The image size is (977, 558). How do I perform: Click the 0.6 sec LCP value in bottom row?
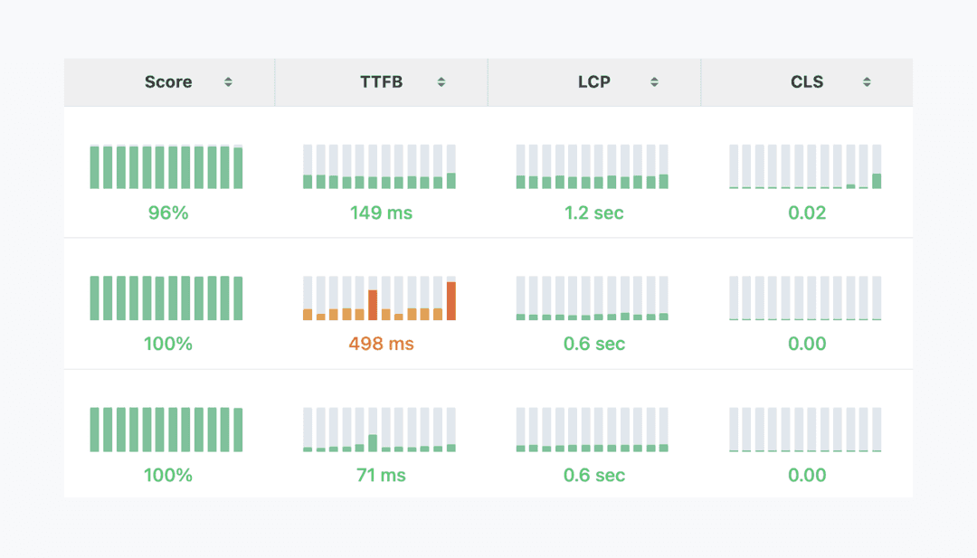(593, 475)
